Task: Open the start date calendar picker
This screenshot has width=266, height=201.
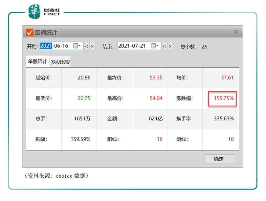Action: (x=77, y=46)
